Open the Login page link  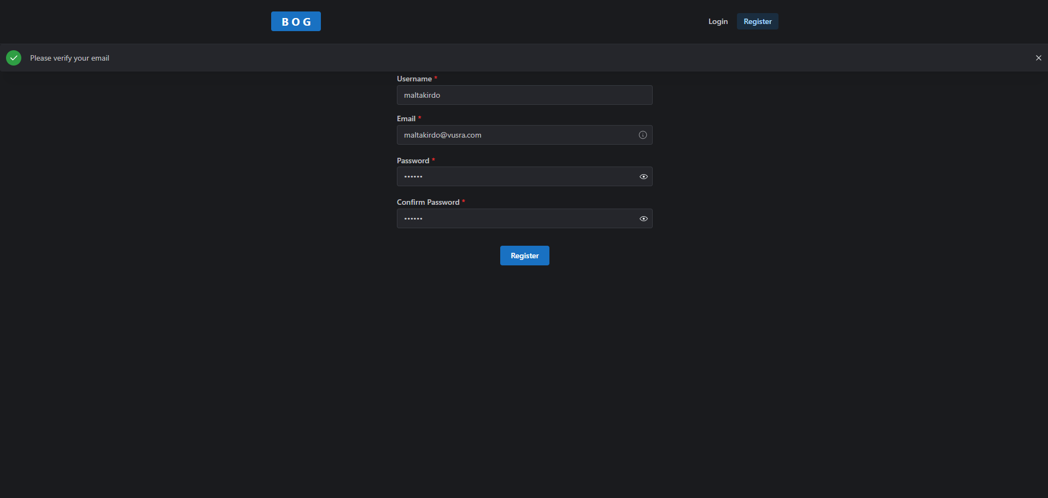click(x=718, y=21)
